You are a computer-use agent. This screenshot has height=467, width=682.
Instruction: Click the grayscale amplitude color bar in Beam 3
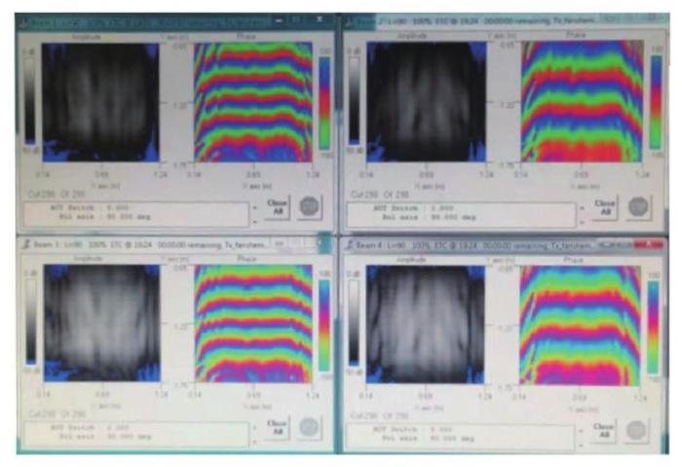[31, 321]
